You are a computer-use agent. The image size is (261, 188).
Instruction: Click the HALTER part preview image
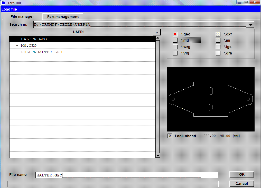[211, 99]
